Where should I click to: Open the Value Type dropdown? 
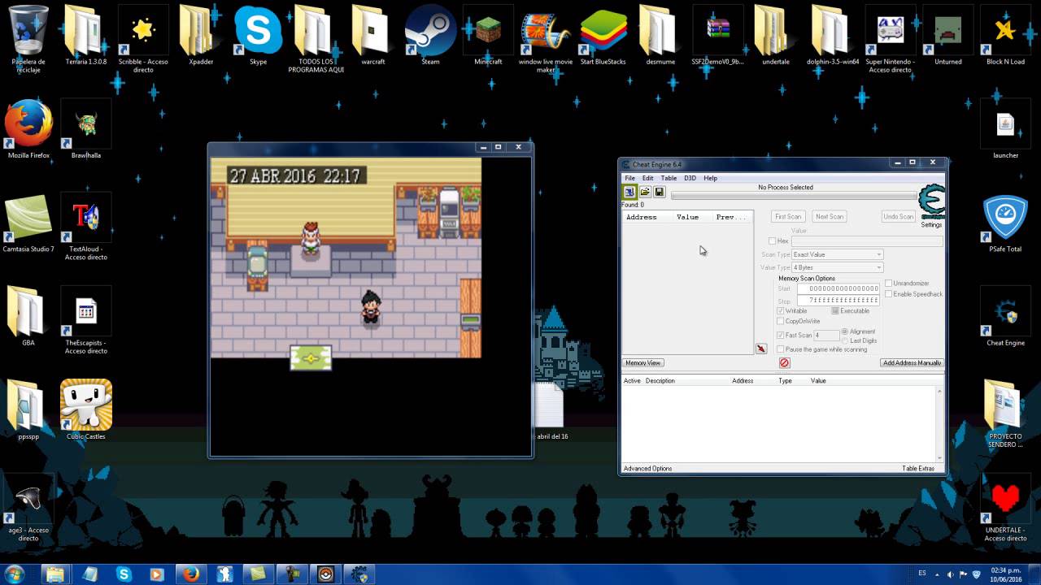(x=837, y=267)
